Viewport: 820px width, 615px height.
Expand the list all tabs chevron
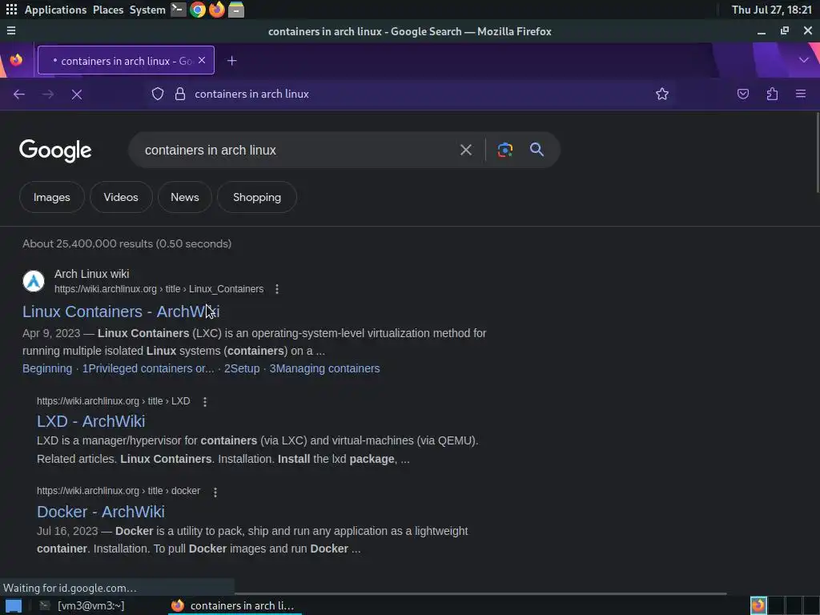pyautogui.click(x=804, y=60)
